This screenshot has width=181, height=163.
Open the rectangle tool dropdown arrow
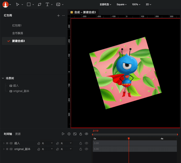(33, 4)
